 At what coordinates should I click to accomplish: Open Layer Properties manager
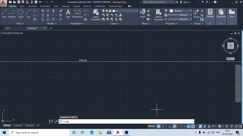96,15
